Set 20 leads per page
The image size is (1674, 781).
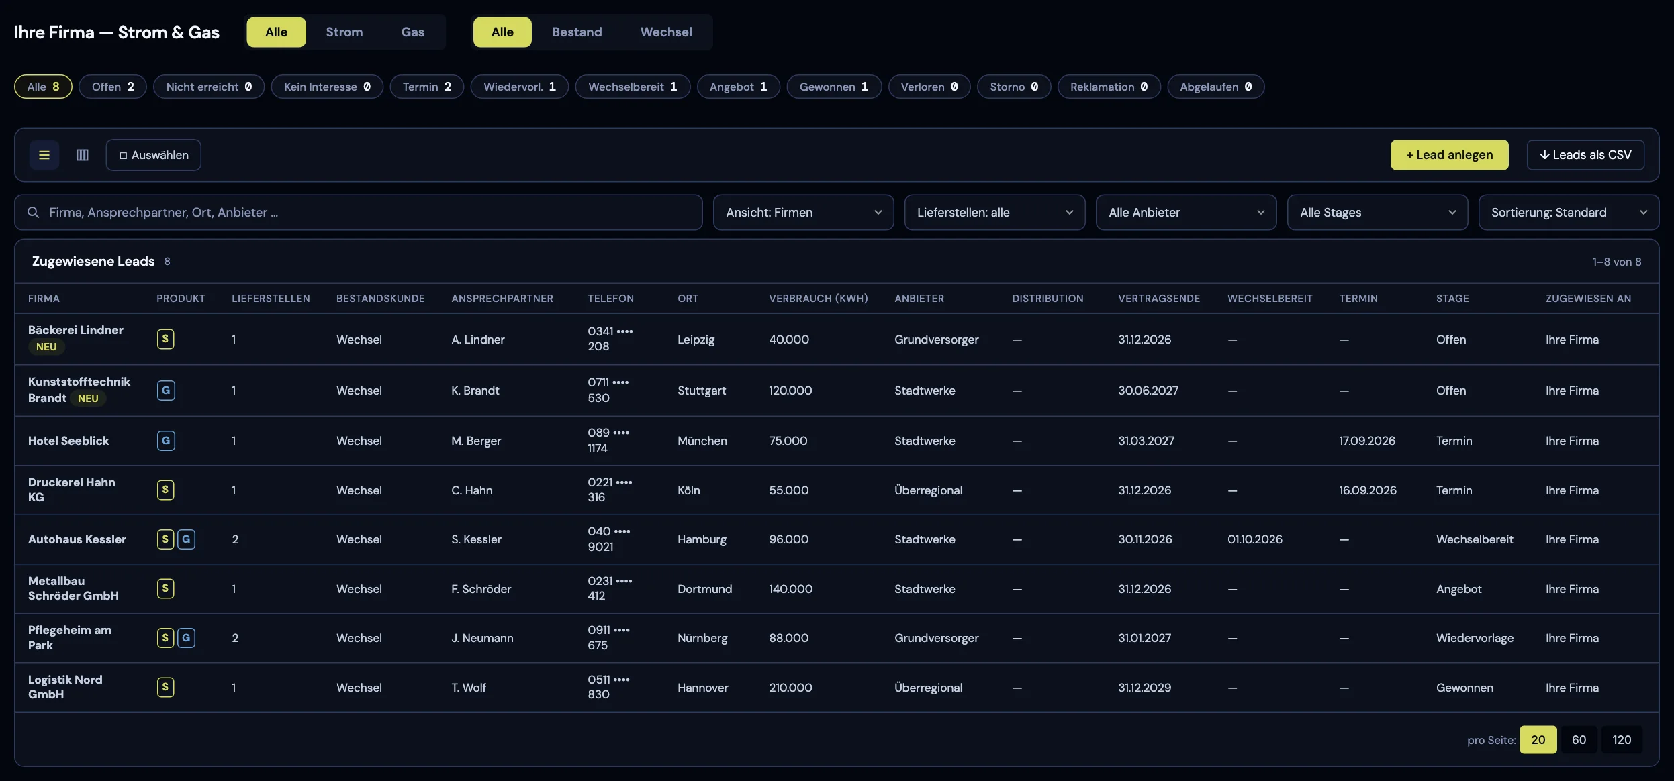click(x=1538, y=740)
